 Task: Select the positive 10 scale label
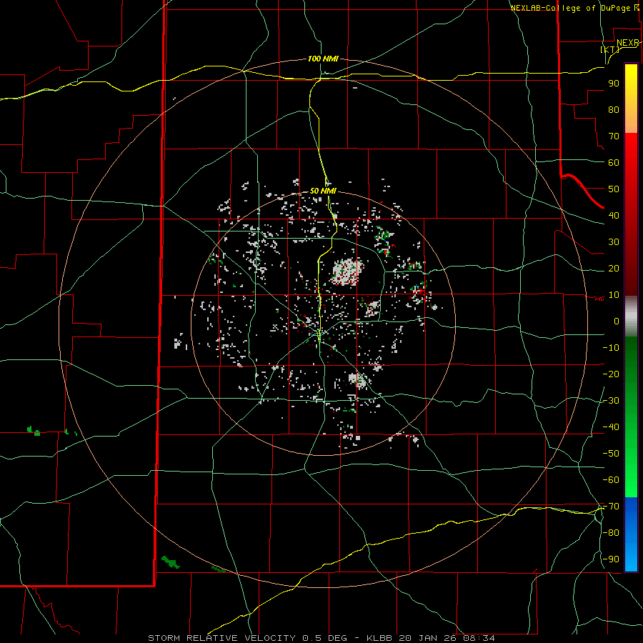coord(614,295)
